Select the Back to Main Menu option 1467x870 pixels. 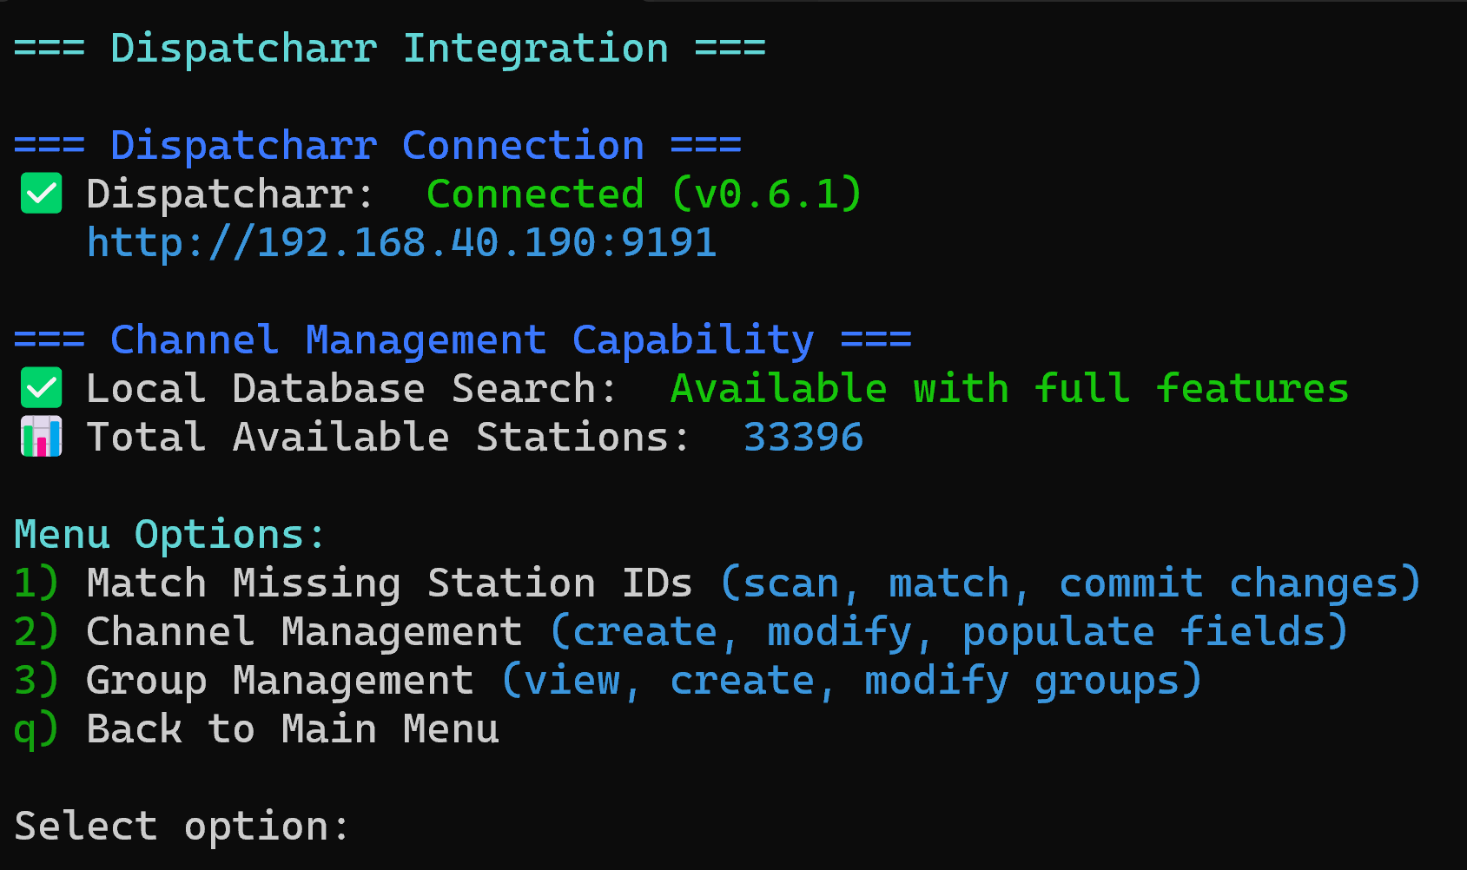click(292, 729)
